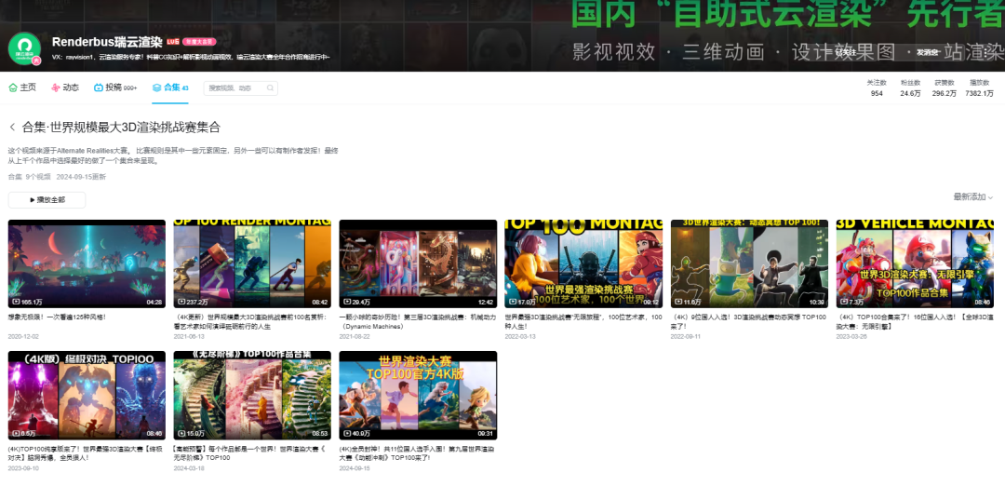
Task: Expand the 最新添加 sort dropdown
Action: 973,197
